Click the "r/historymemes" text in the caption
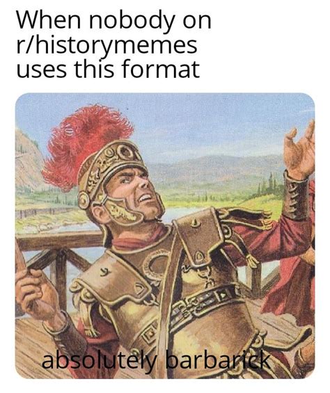This screenshot has width=330, height=393. [x=107, y=46]
